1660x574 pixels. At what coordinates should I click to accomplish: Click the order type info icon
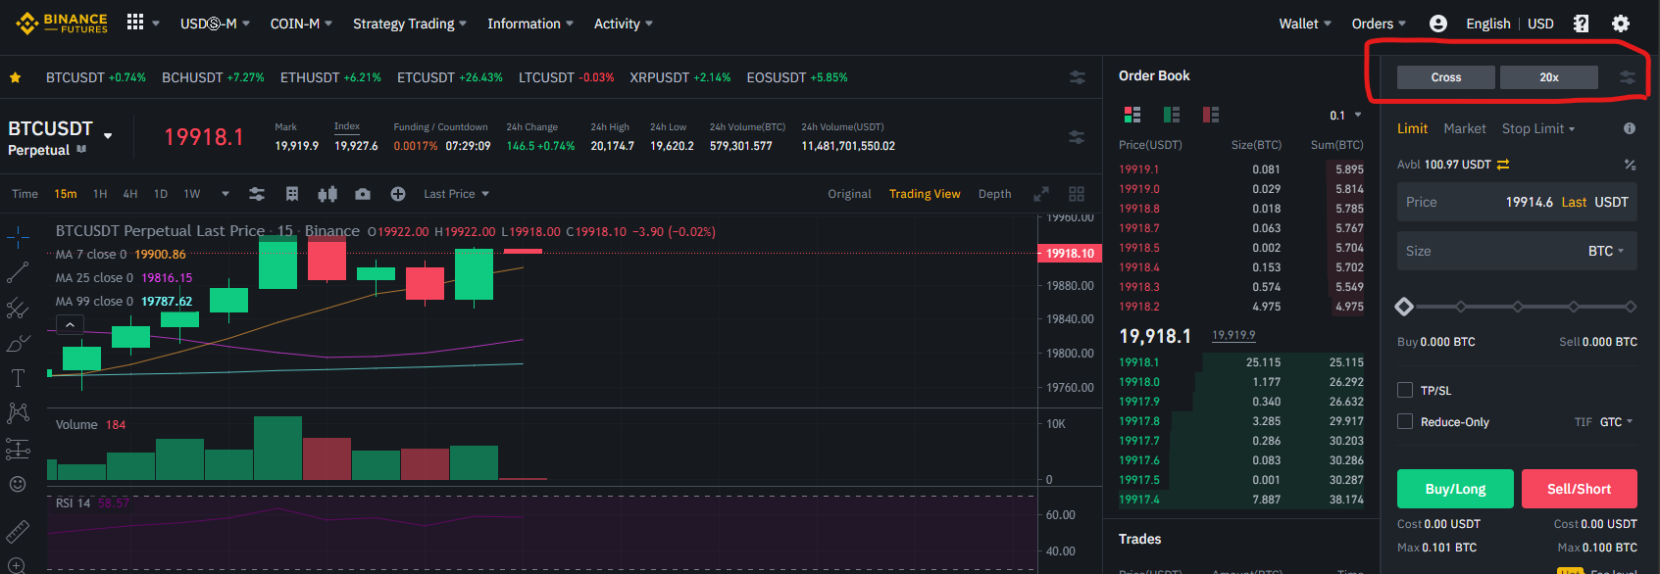tap(1630, 128)
